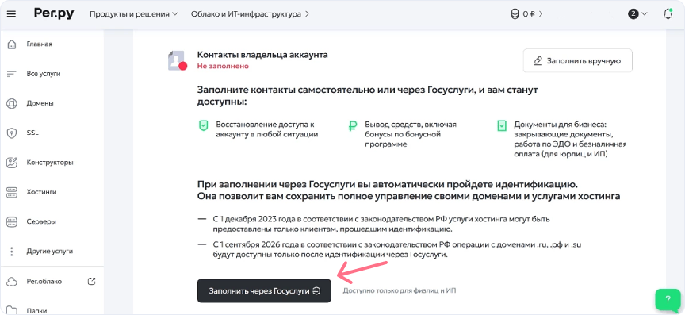Click the SSL shield icon
This screenshot has height=315, width=685.
tap(12, 133)
